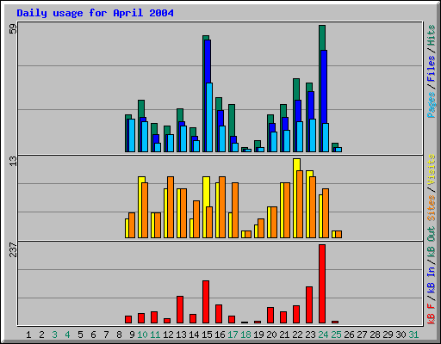Click the 13 y-axis maximum value

13,161
